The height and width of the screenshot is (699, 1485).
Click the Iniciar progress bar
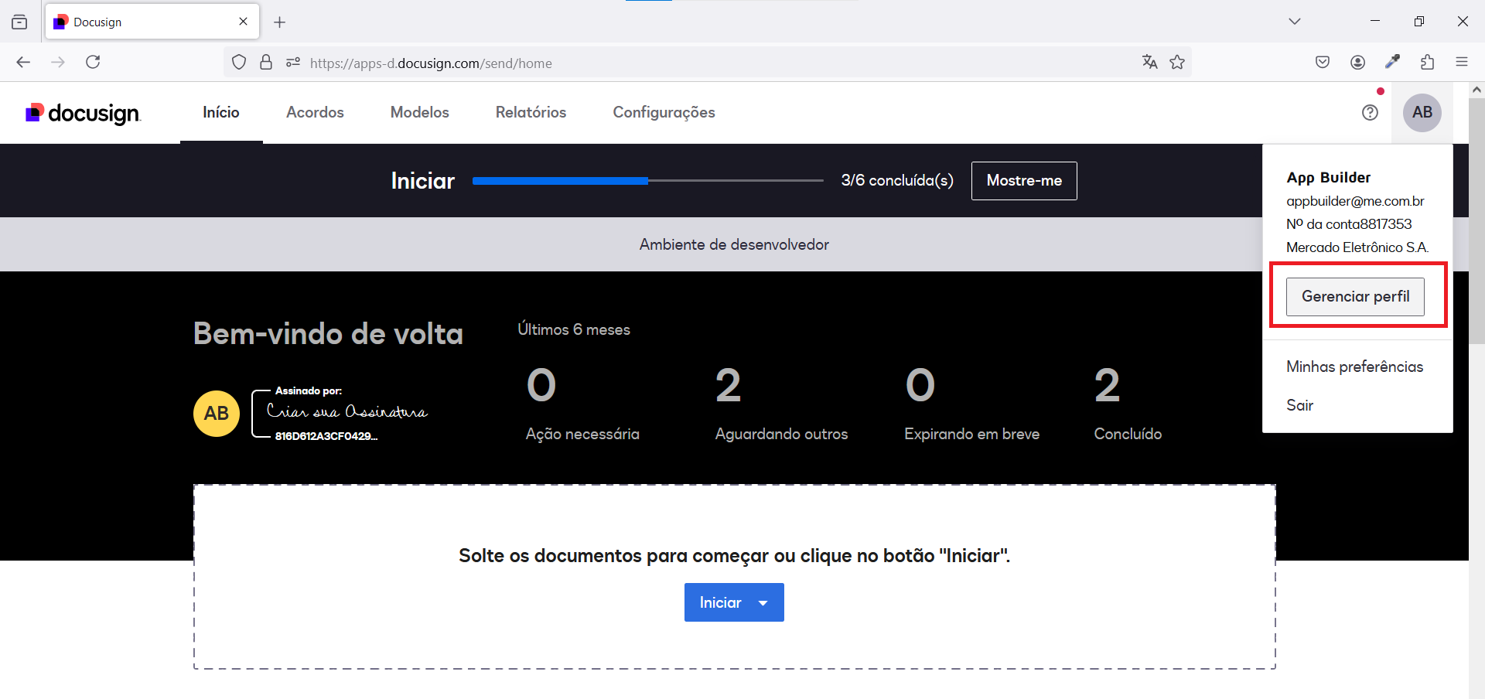pos(647,181)
